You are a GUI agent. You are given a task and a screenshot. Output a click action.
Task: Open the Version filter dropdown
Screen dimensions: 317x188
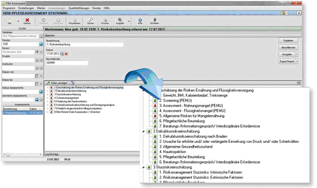pos(41,44)
